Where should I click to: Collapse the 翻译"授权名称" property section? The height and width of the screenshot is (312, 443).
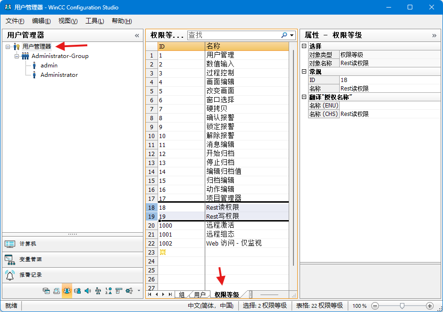click(x=304, y=97)
